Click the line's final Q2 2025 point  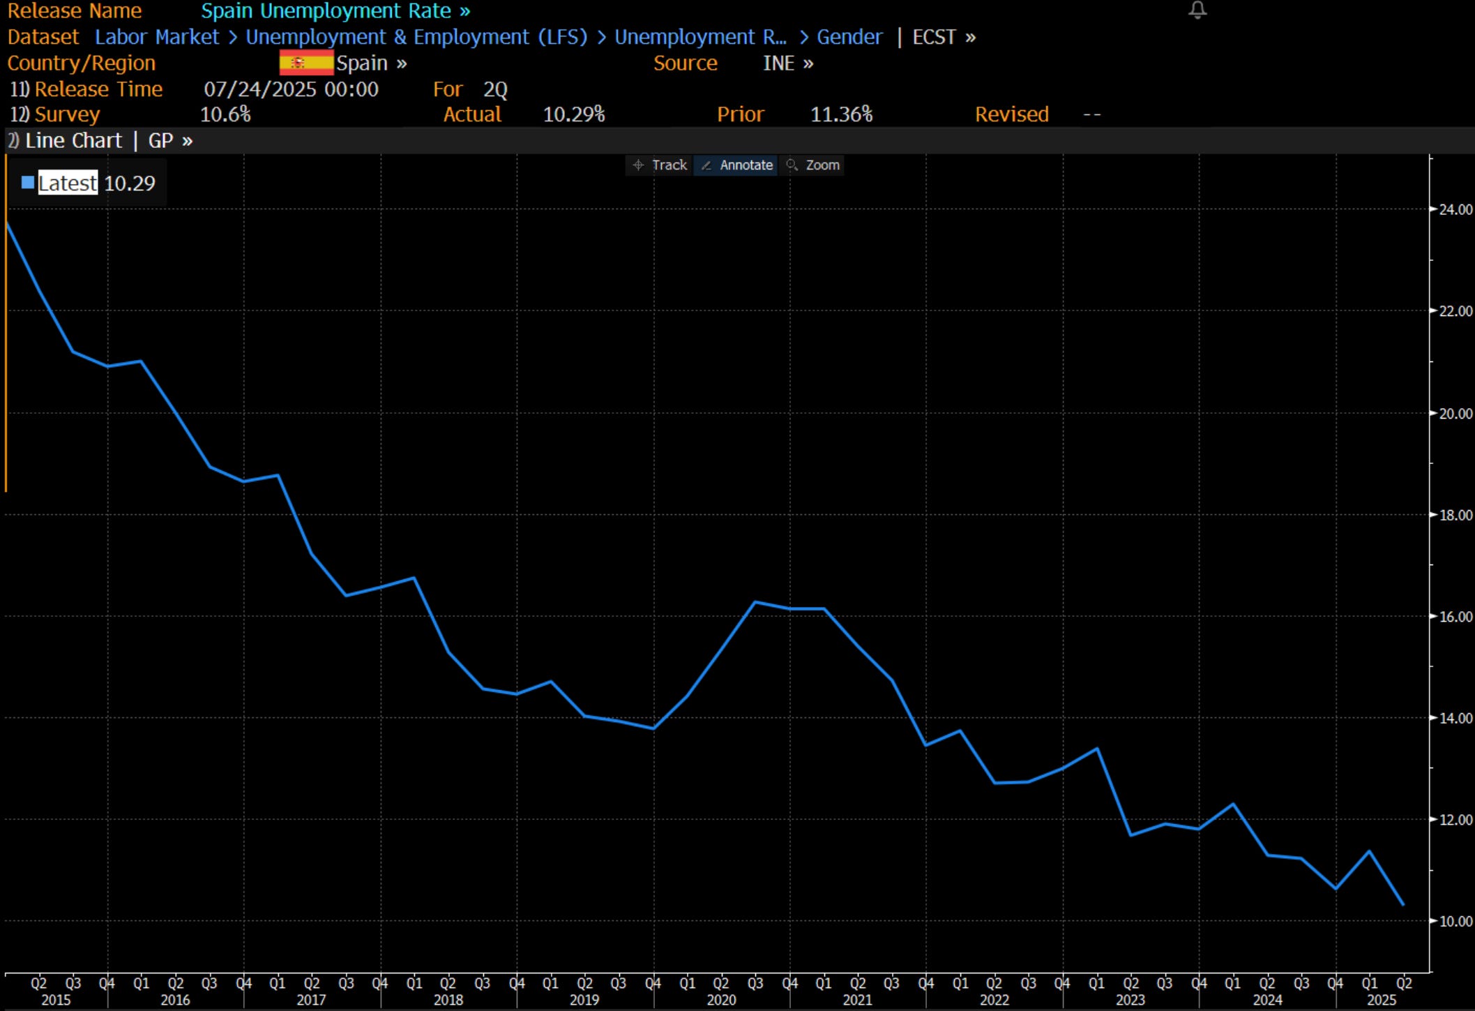click(x=1402, y=905)
